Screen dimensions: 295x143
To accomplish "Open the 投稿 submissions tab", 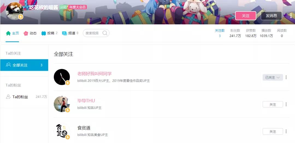I will point(49,33).
